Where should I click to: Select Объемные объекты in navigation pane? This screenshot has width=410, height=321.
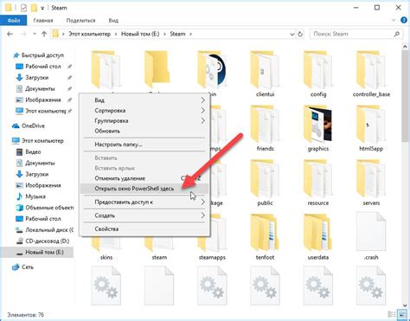(x=49, y=208)
